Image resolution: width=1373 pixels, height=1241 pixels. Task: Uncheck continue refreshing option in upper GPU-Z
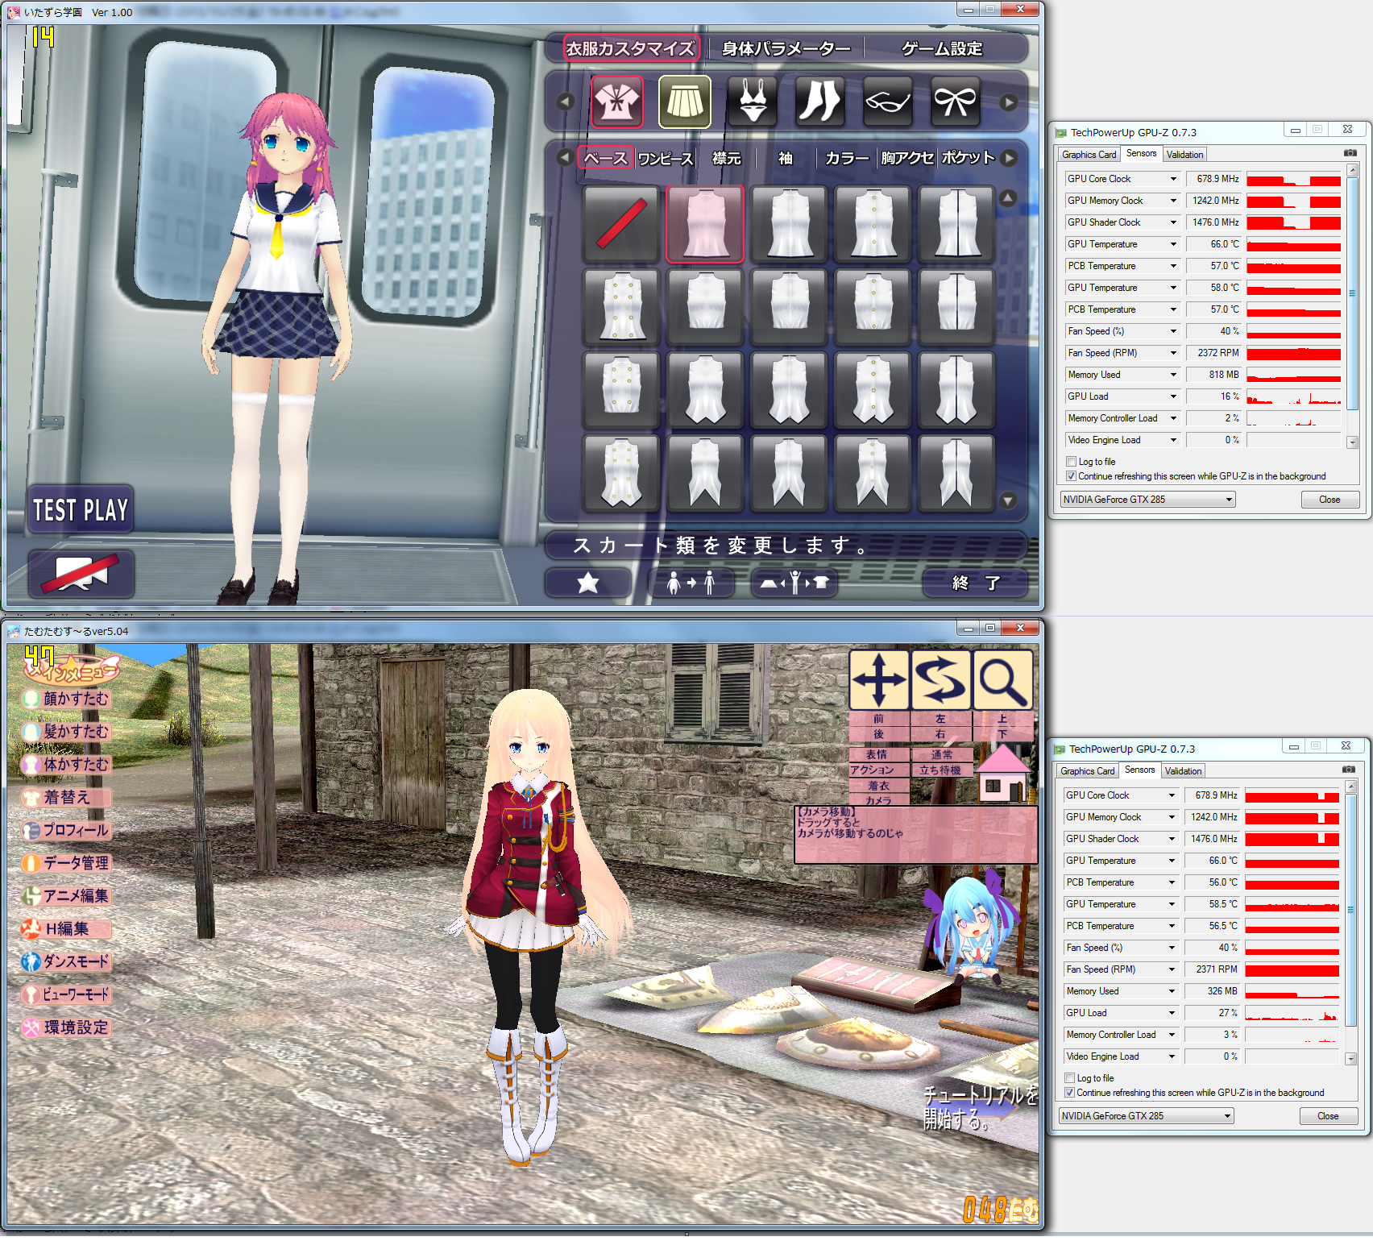click(x=1072, y=476)
